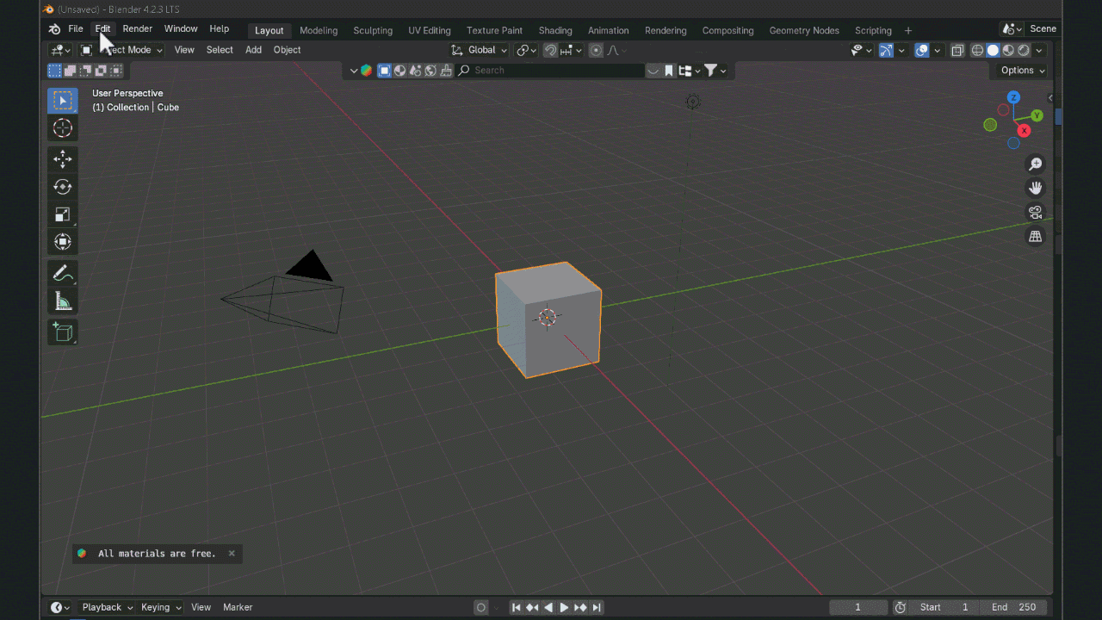
Task: Click the bookmark icon beside search
Action: point(669,71)
